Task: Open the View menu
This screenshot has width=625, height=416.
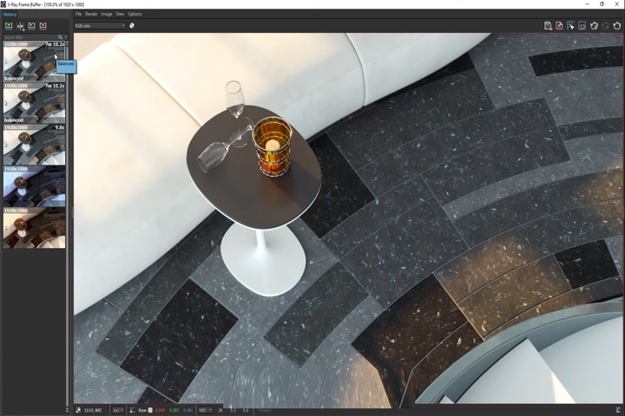Action: pyautogui.click(x=120, y=14)
